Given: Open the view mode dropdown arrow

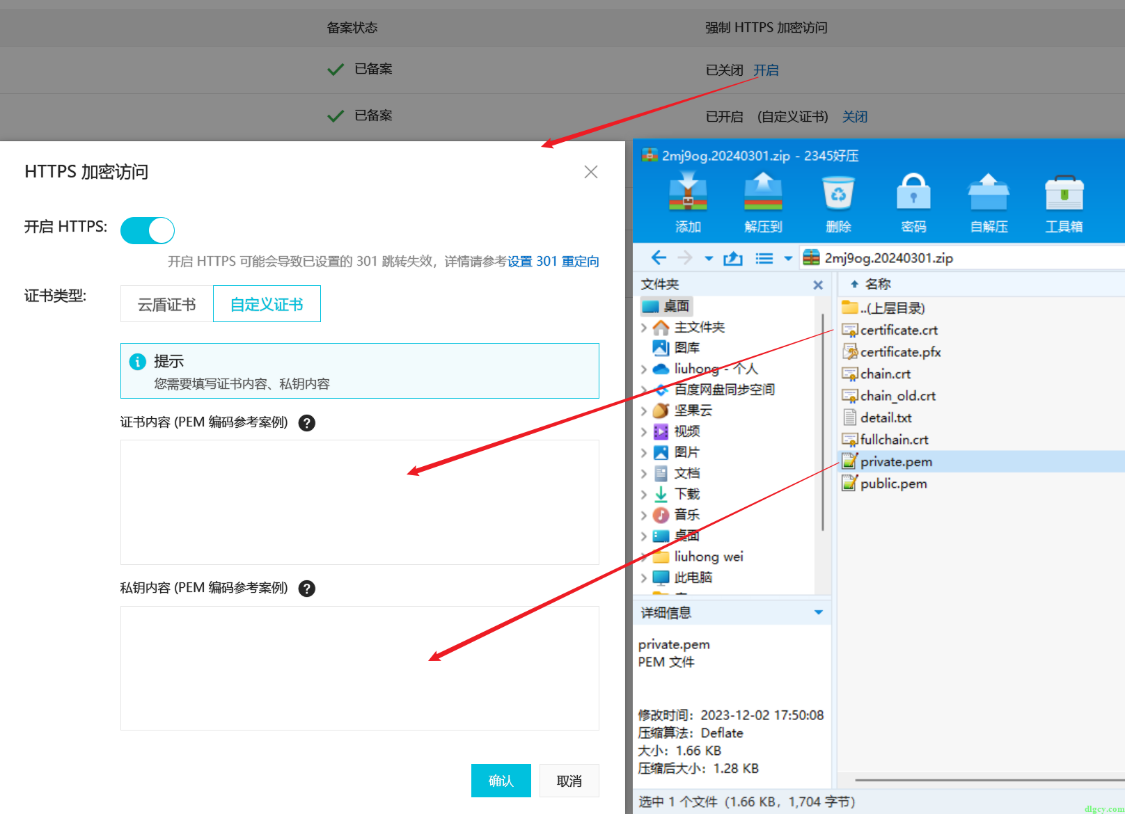Looking at the screenshot, I should pyautogui.click(x=788, y=259).
